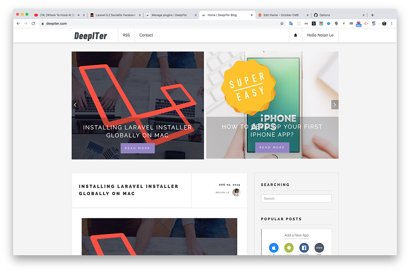Click the DeepITer site logo
Viewport: 410px width, 273px height.
click(91, 36)
